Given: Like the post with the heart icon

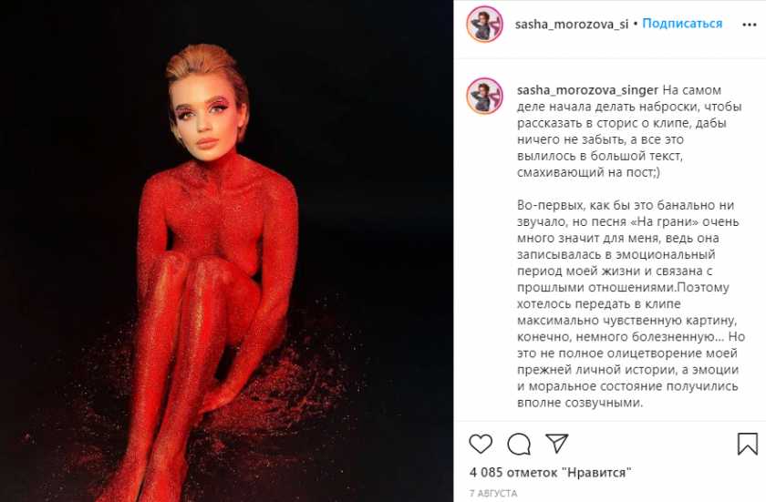Looking at the screenshot, I should point(481,444).
